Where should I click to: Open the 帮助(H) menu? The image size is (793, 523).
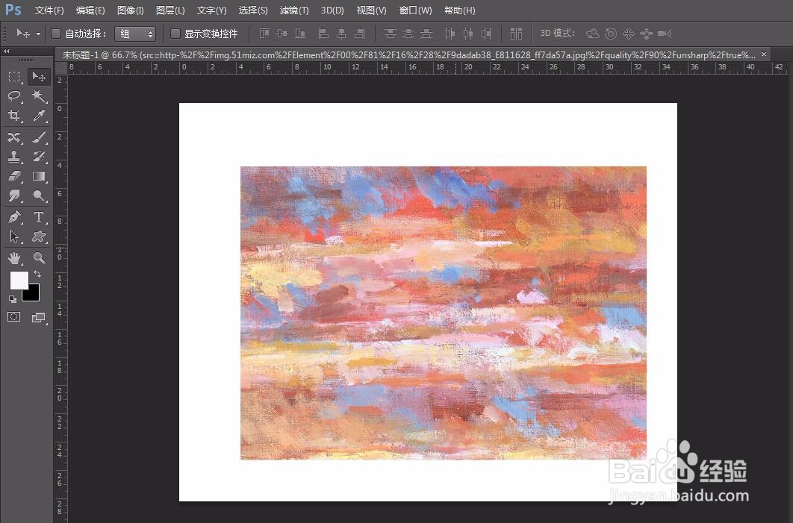[x=459, y=10]
